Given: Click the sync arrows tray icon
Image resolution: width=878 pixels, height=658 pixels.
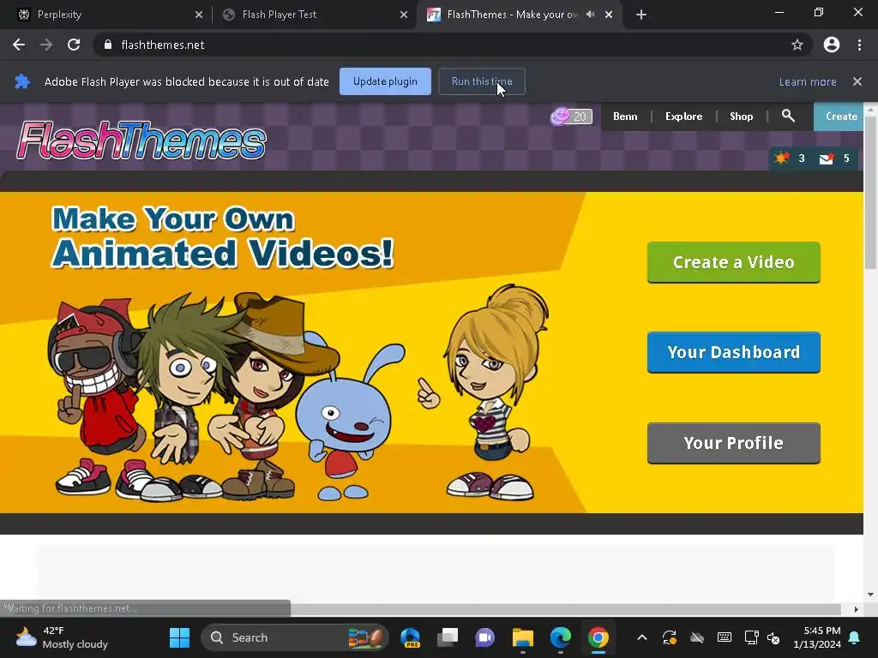Looking at the screenshot, I should pyautogui.click(x=669, y=637).
